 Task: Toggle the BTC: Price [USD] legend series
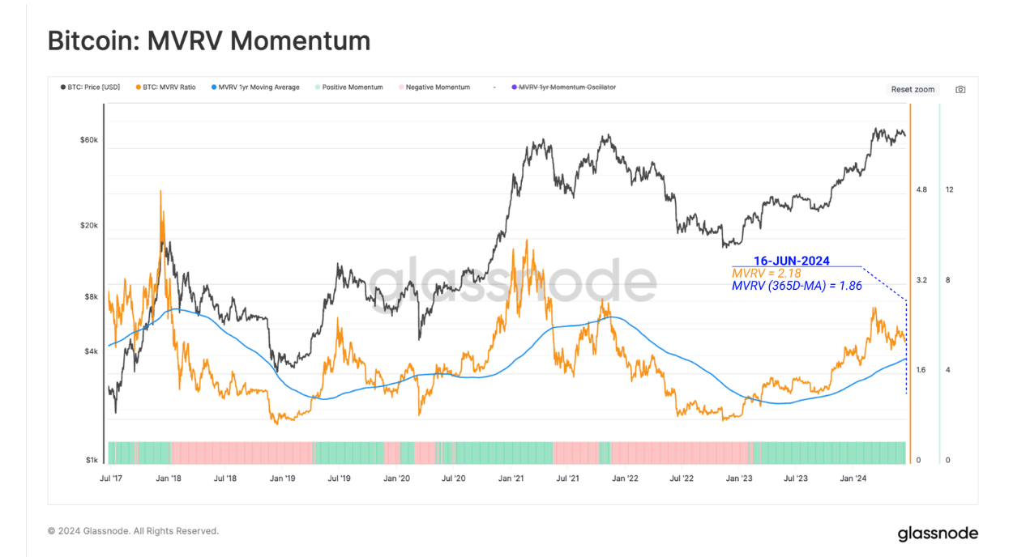90,87
